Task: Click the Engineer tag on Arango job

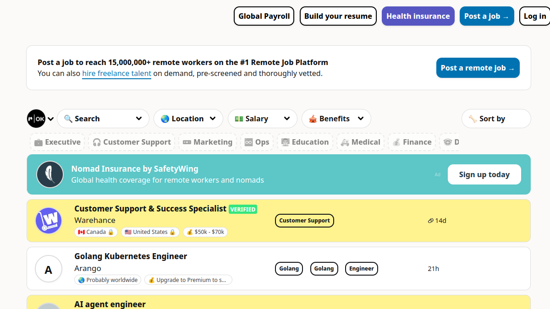Action: [362, 269]
